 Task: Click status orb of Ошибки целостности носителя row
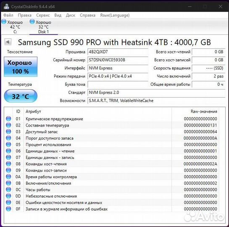8,202
